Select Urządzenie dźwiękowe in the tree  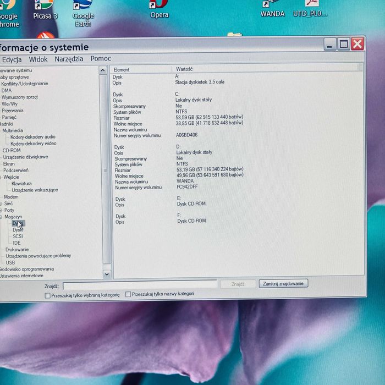tap(25, 157)
